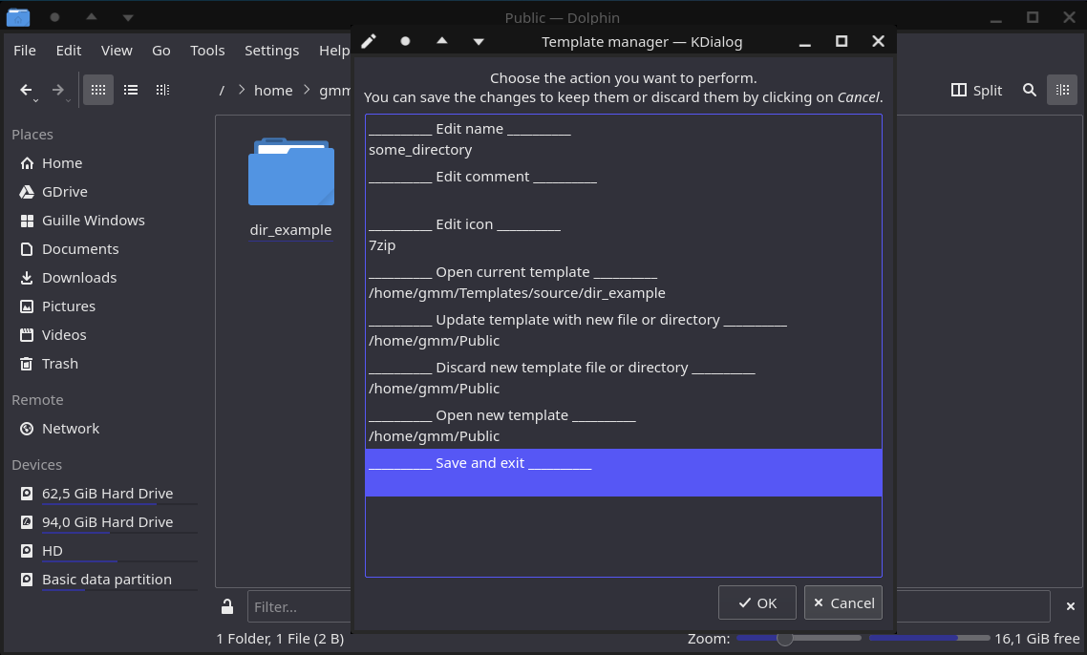Expand breadcrumb chevron after home
The image size is (1087, 655).
pos(307,90)
